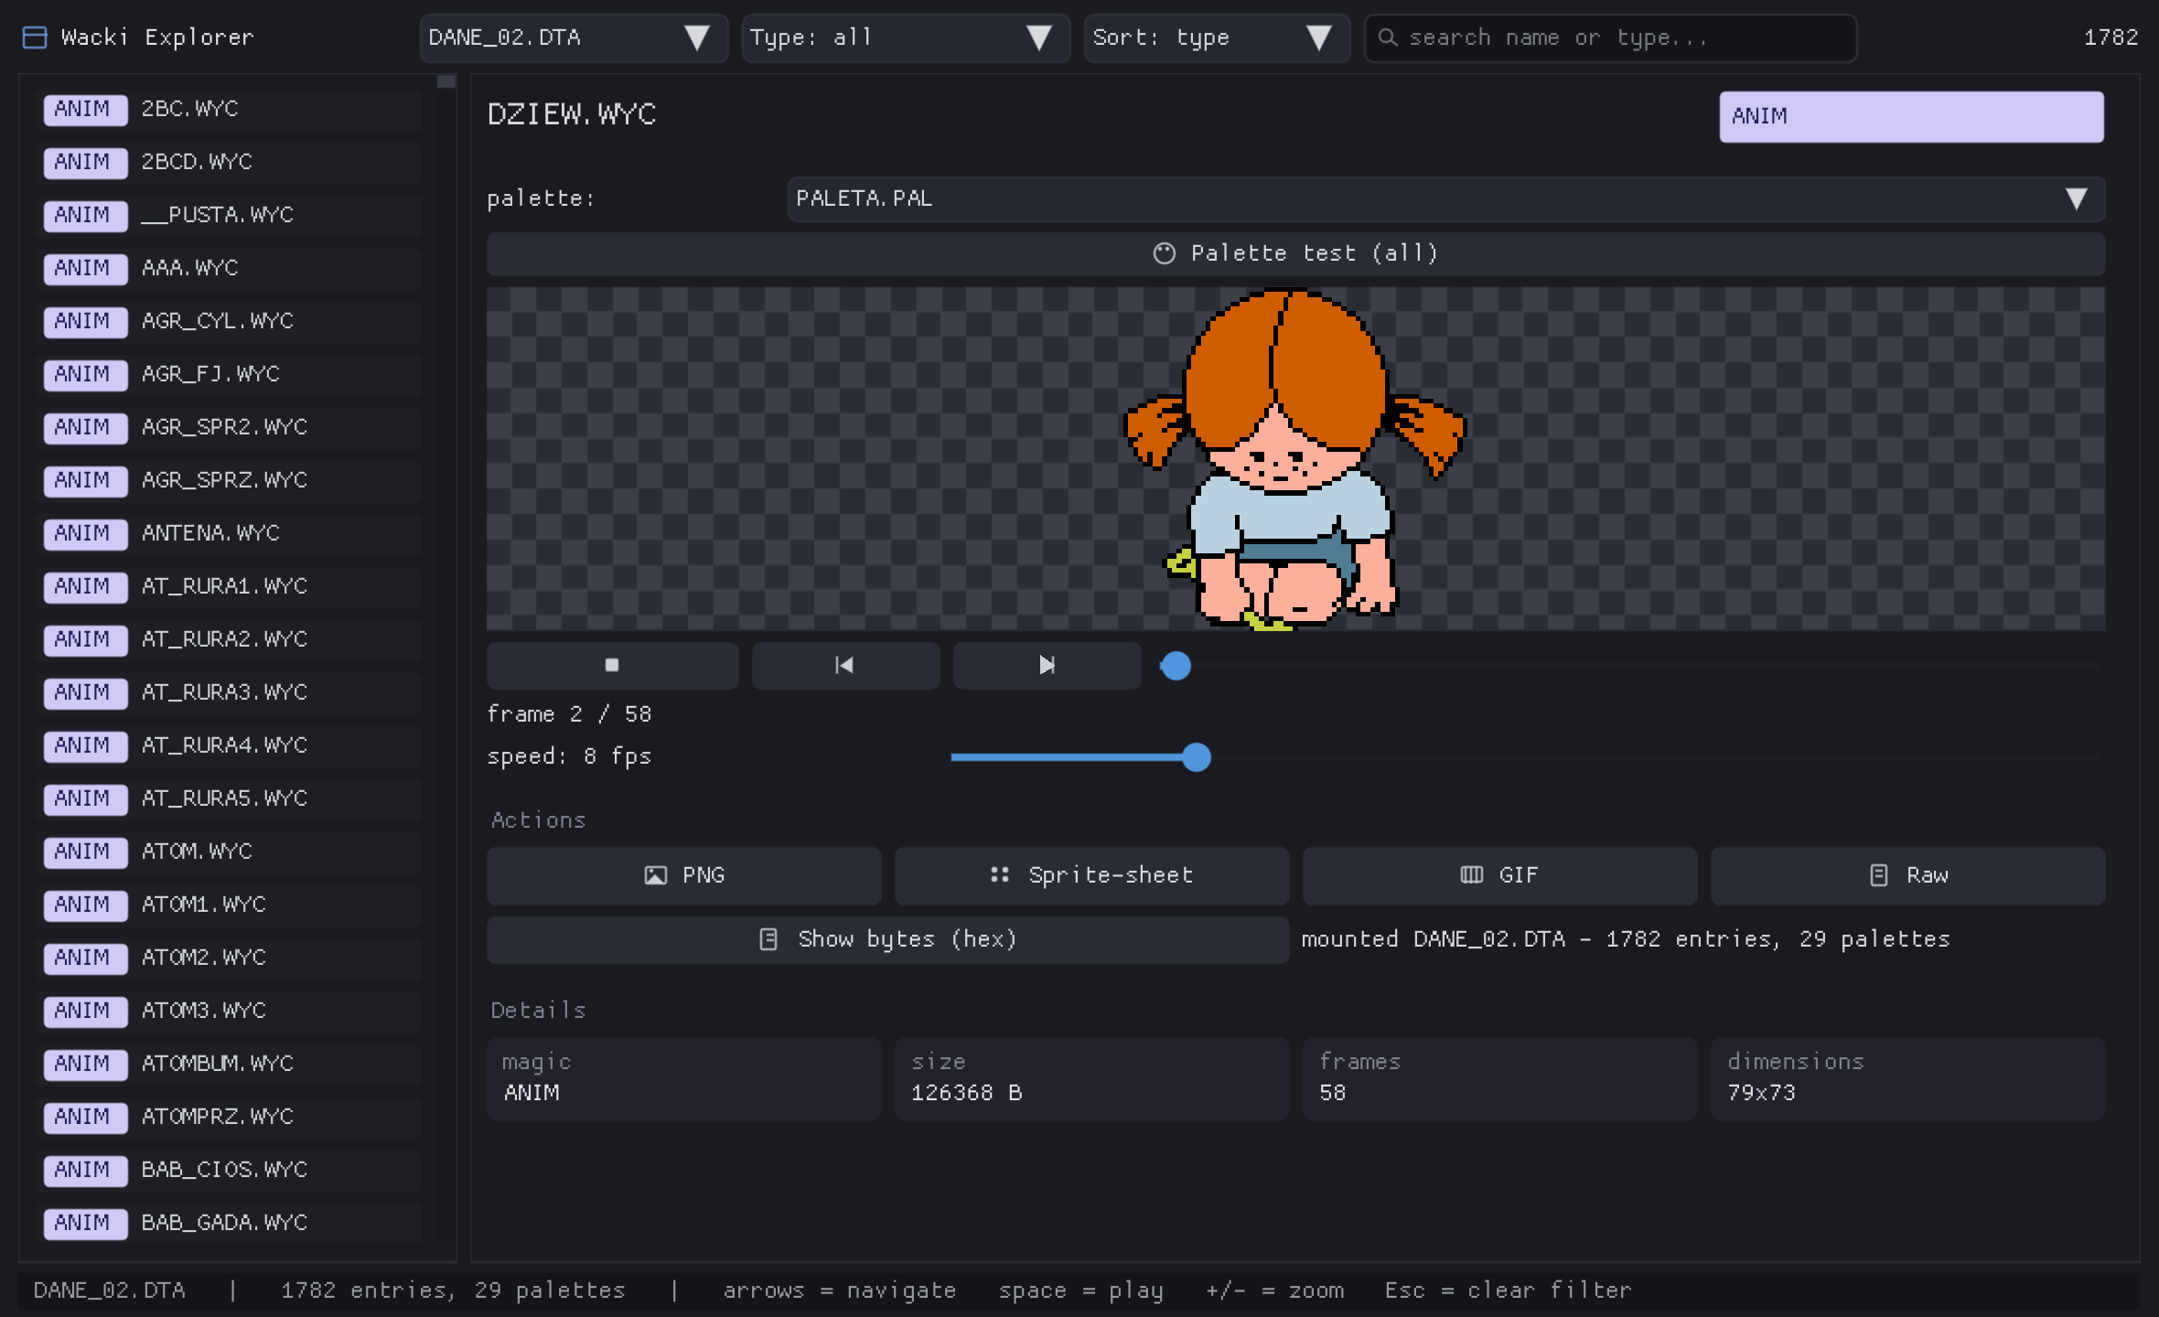Viewport: 2159px width, 1317px height.
Task: Click the file list scrollbar thumb
Action: (x=446, y=81)
